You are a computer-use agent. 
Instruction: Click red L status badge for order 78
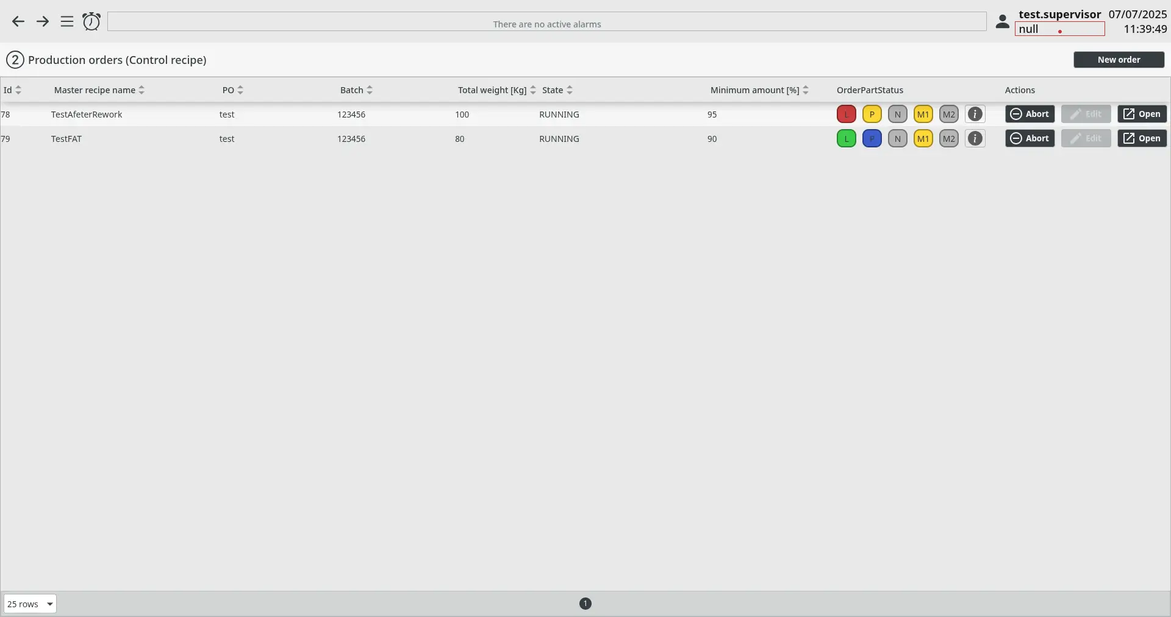[847, 115]
